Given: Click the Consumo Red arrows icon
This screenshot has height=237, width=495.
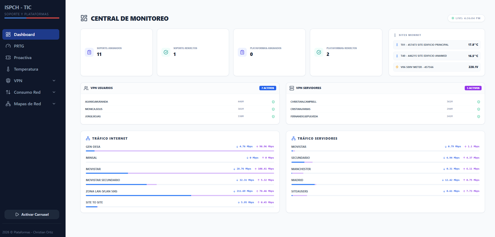Looking at the screenshot, I should (8, 92).
